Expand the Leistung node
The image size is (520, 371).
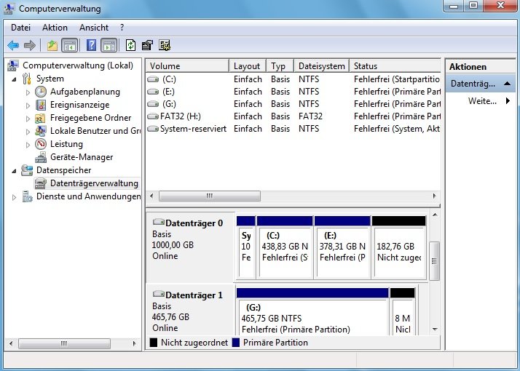pos(28,145)
